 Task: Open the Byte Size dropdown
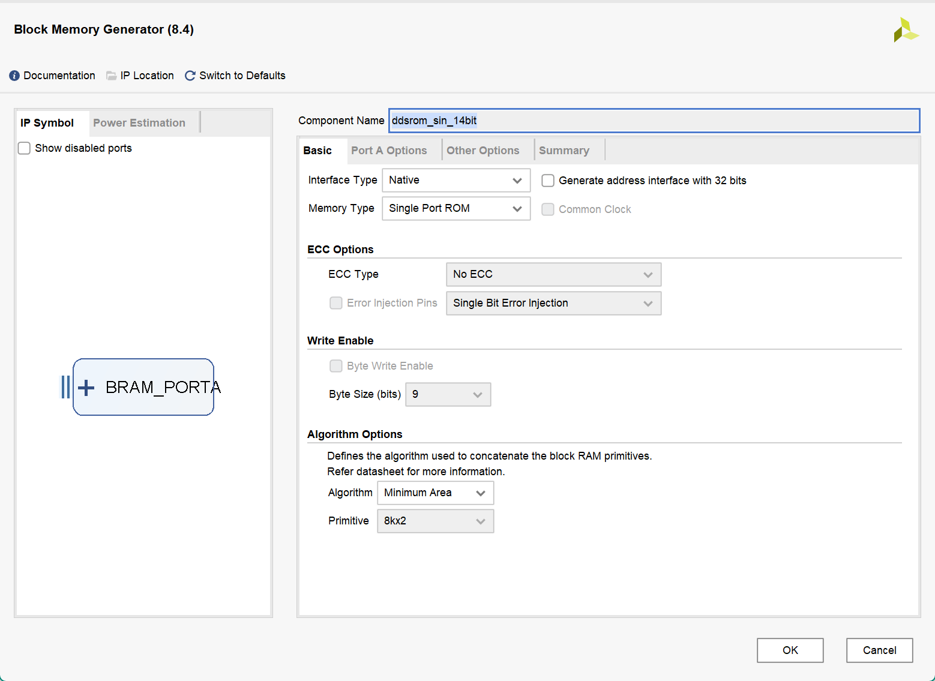[448, 394]
